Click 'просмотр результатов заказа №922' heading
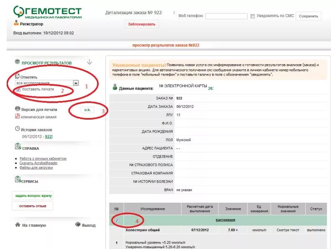Screen dimensions: 331x249 pyautogui.click(x=166, y=45)
